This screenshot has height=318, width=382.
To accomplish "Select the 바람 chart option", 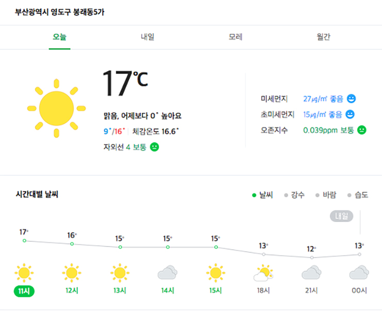I will pyautogui.click(x=326, y=195).
